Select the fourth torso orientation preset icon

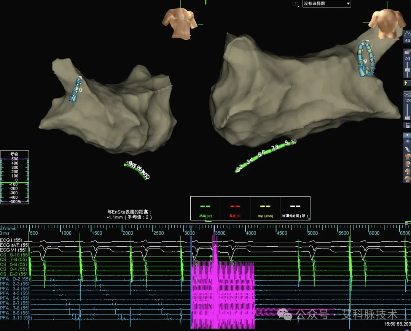tap(407, 179)
